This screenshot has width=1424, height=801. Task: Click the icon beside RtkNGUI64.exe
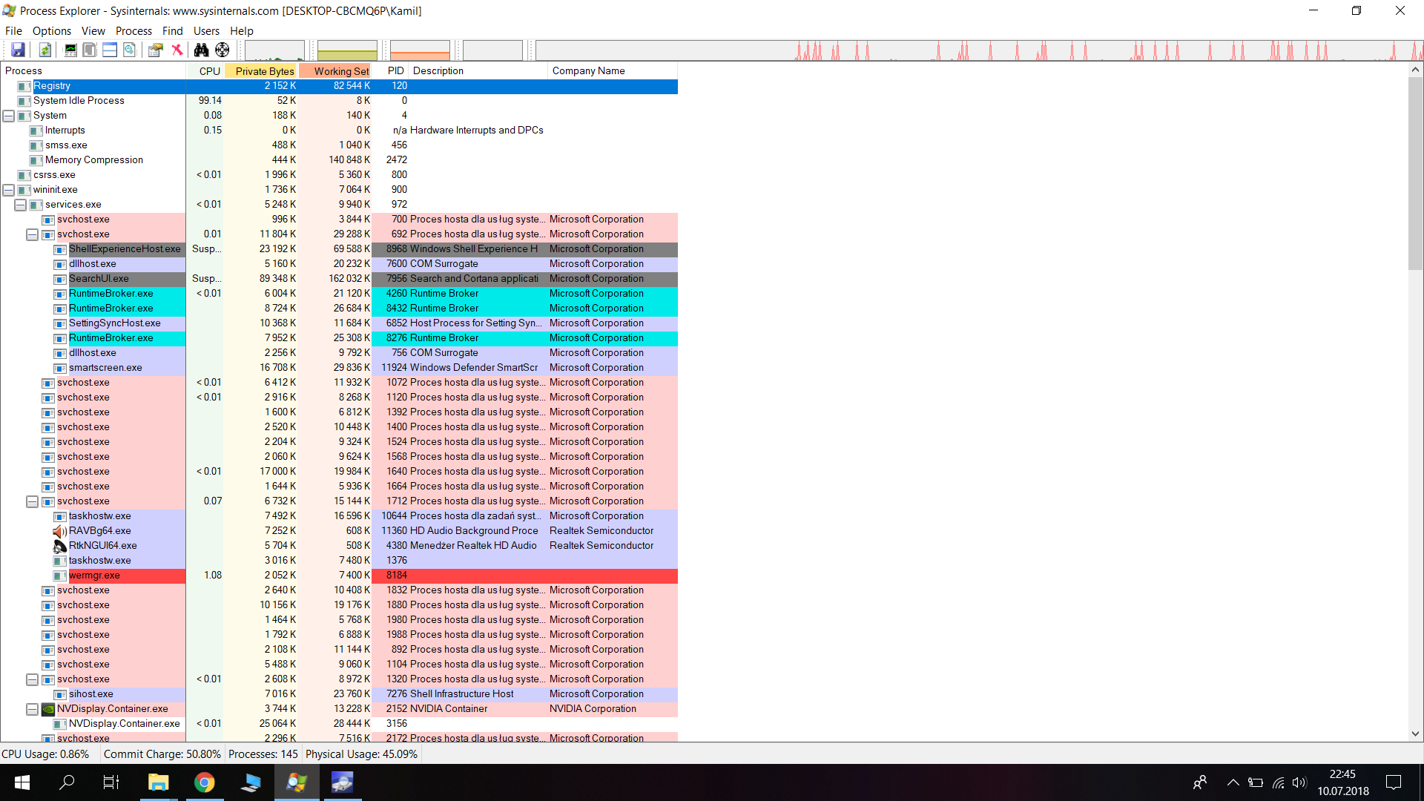point(60,546)
